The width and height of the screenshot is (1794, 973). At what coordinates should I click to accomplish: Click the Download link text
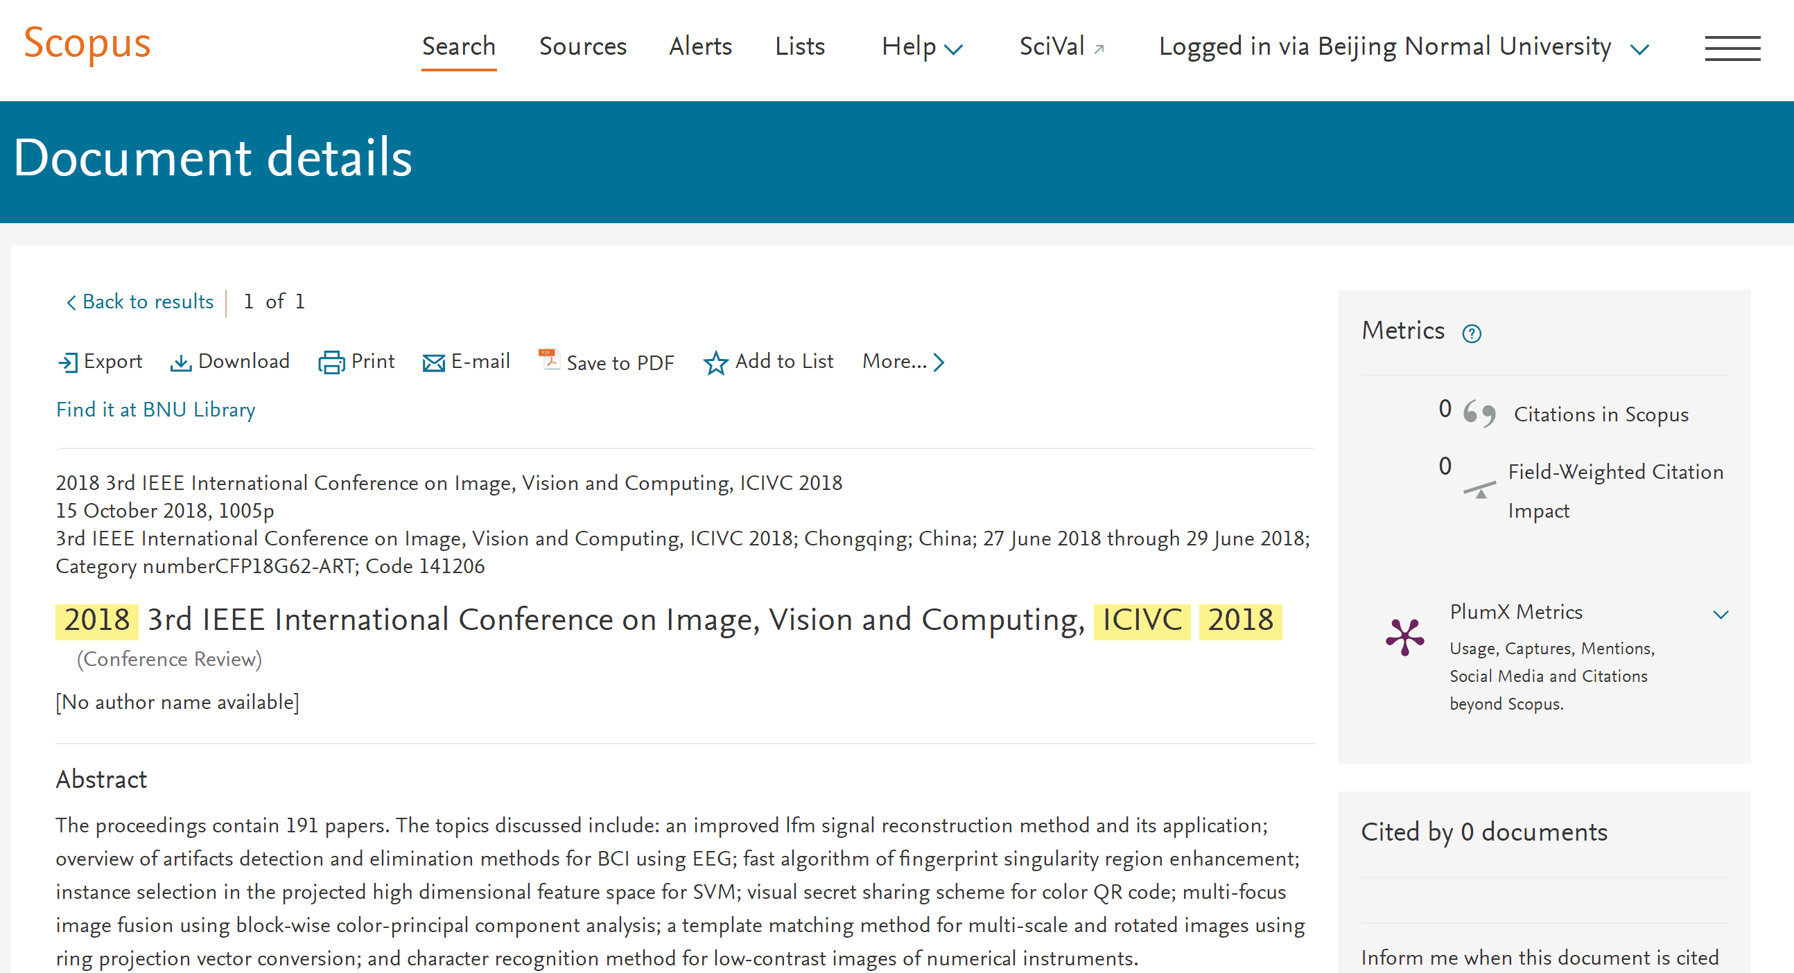(244, 362)
